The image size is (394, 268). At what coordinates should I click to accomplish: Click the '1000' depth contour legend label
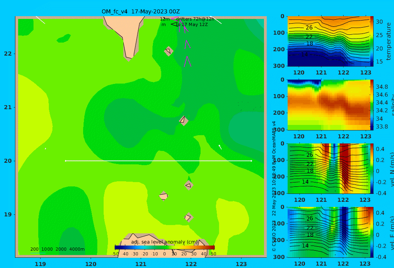(x=47, y=249)
